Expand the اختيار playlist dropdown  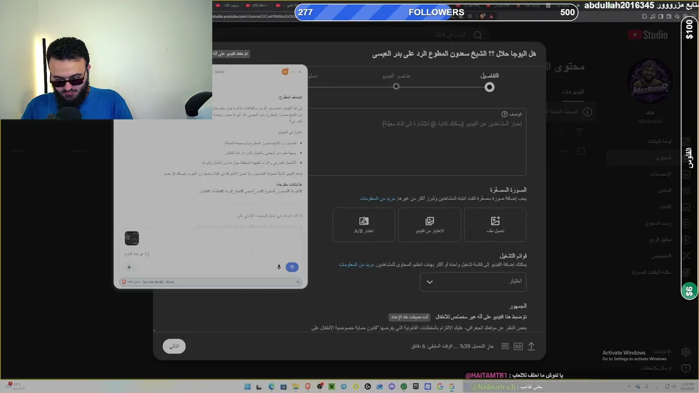coord(473,282)
